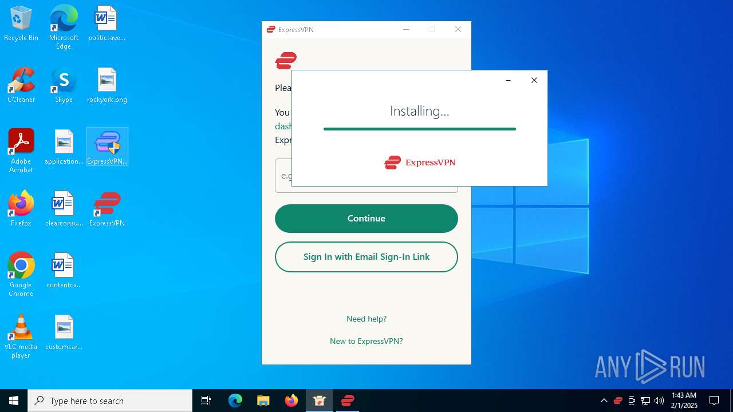This screenshot has height=412, width=733.
Task: Launch Firefox from desktop shortcut
Action: 21,209
